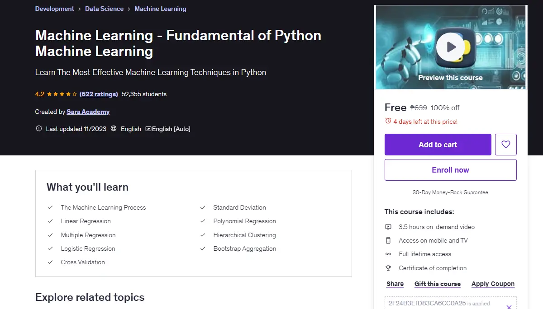Click the trophy certificate icon
Viewport: 543px width, 309px height.
[388, 268]
